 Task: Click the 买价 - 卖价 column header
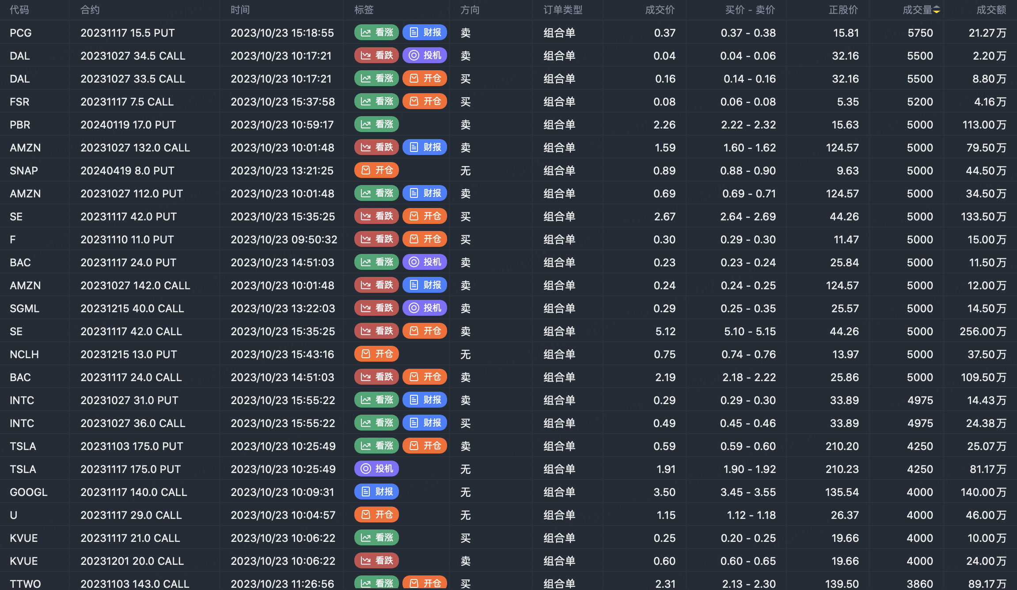click(x=750, y=10)
